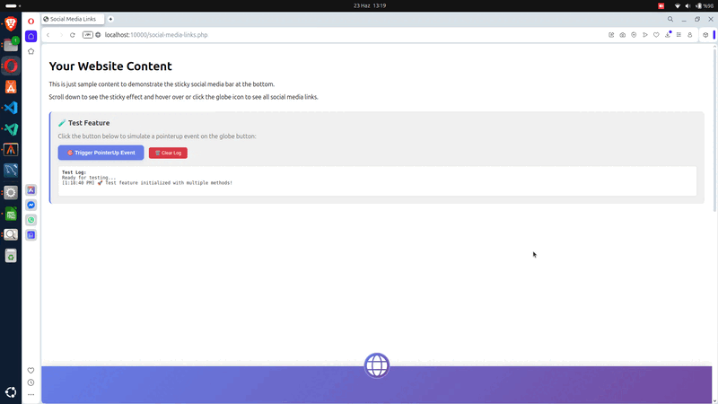Reload the current page
Screen dimensions: 718x404
[x=73, y=35]
